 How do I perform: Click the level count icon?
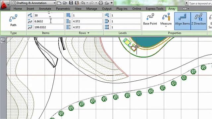click(107, 15)
